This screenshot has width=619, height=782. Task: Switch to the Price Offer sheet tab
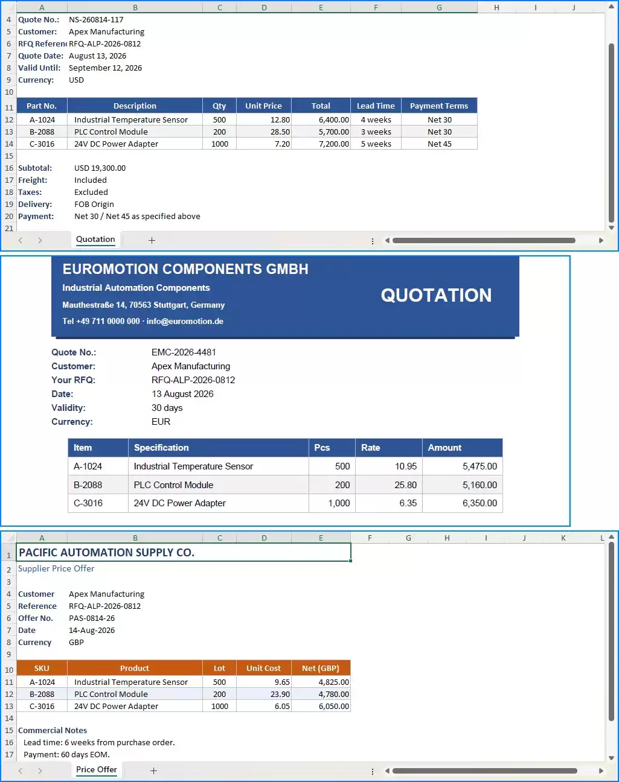point(97,770)
